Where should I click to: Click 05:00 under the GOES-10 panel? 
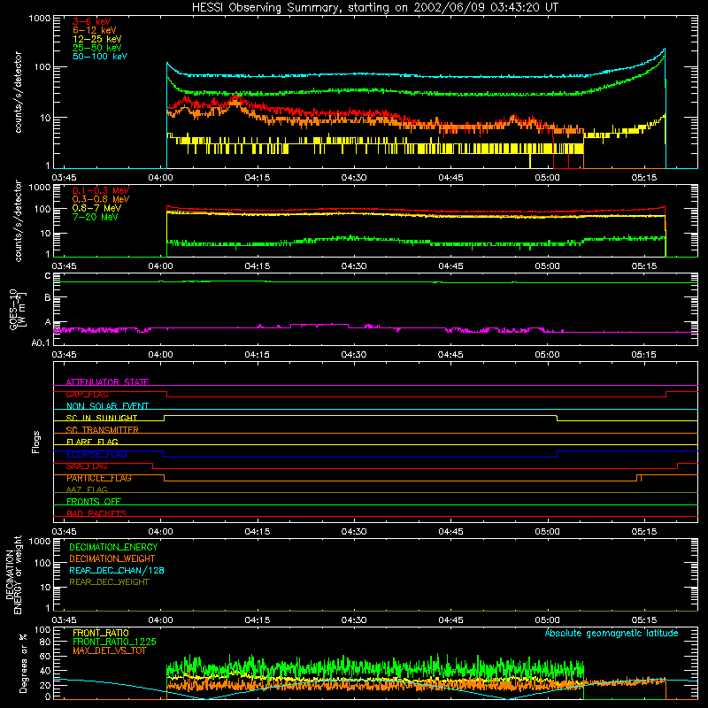point(547,355)
